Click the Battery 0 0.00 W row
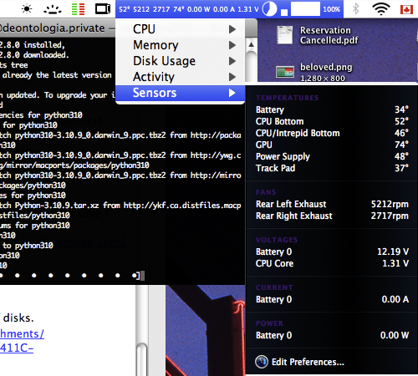Viewport: 418px width, 376px height. [x=332, y=335]
